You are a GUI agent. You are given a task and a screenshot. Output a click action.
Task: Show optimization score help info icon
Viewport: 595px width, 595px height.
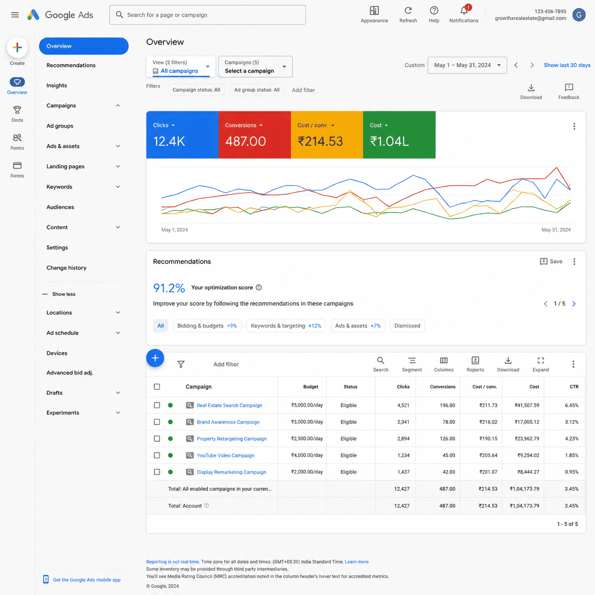coord(259,288)
